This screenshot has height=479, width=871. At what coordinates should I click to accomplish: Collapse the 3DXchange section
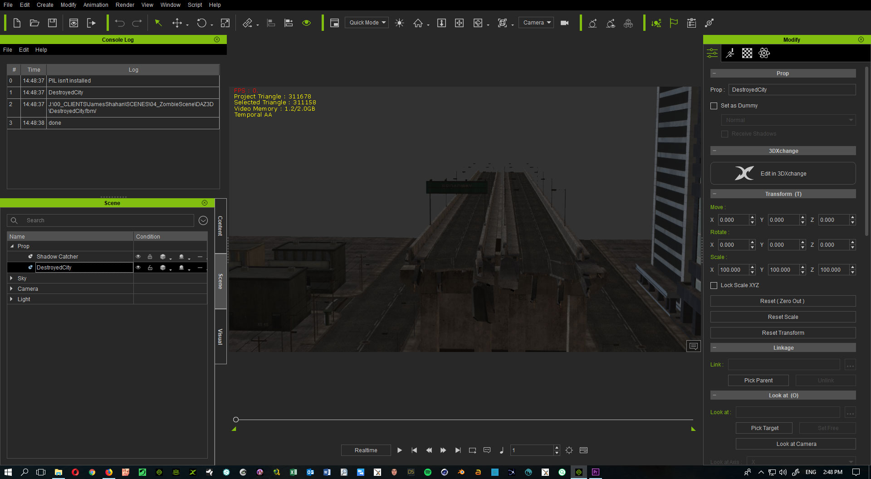[x=714, y=151]
